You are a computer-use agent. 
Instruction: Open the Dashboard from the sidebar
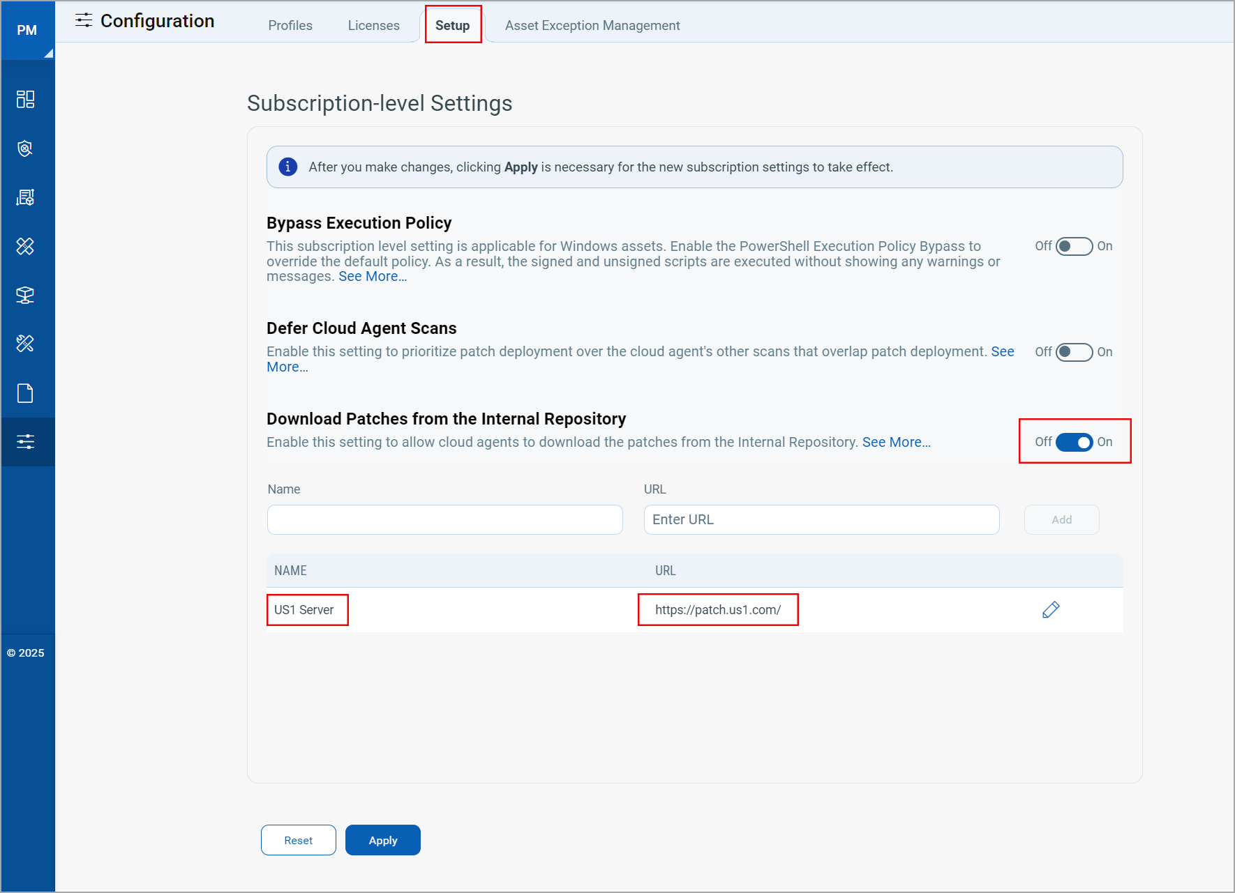point(26,99)
